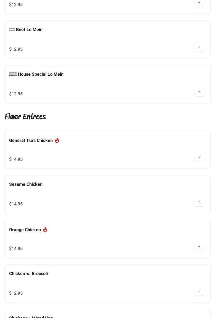Viewport: 215px width, 318px height.
Task: Click plus button for General Tso's Chicken
Action: coord(199,157)
